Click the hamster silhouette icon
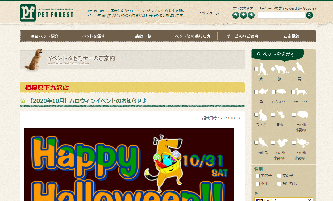333x201 pixels. (281, 92)
